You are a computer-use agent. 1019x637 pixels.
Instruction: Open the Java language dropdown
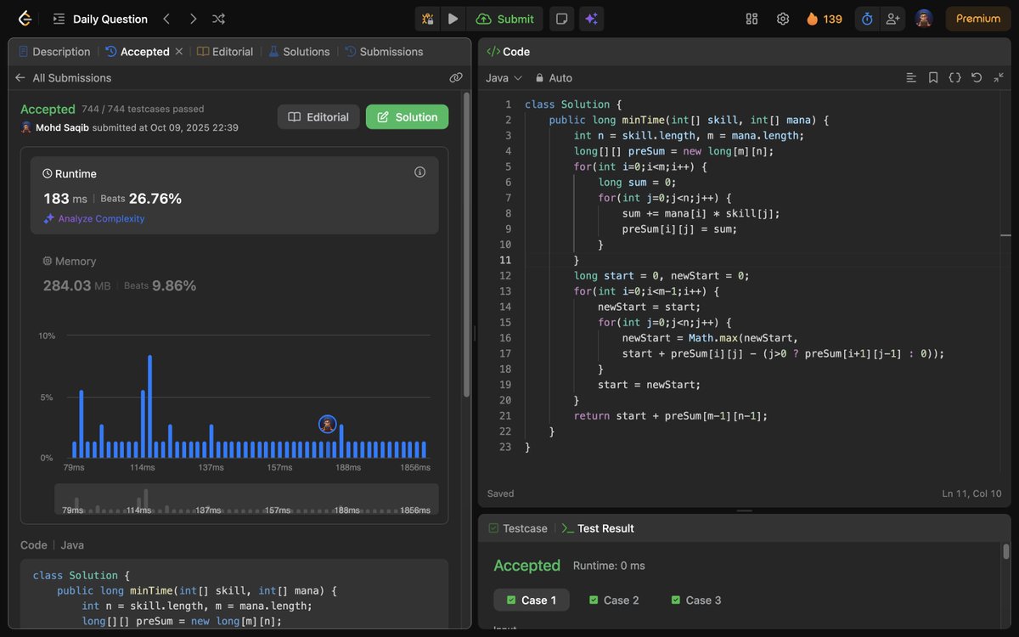click(504, 77)
